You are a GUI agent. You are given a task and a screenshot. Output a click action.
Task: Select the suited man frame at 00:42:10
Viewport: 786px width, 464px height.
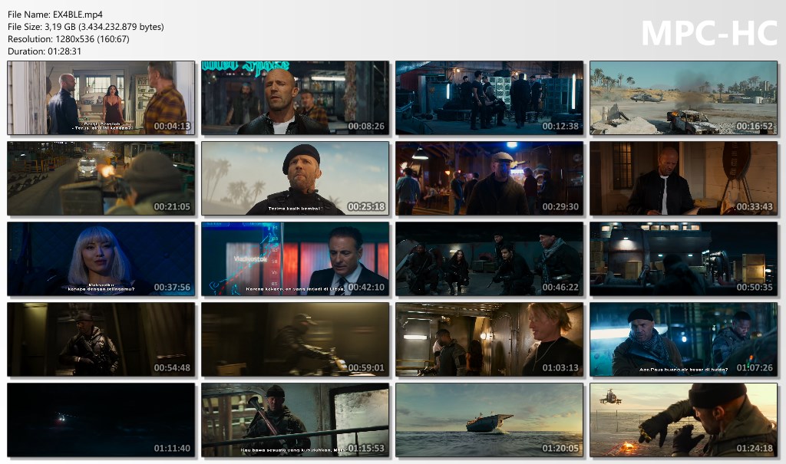tap(296, 259)
